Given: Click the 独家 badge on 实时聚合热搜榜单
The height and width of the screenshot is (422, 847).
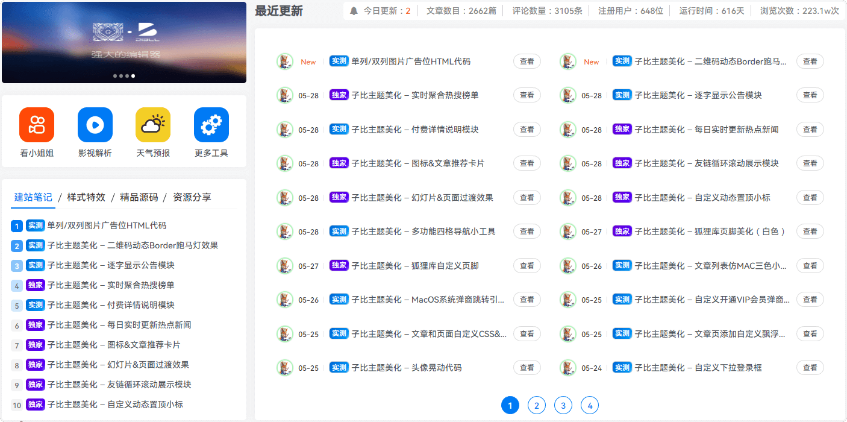Looking at the screenshot, I should tap(338, 95).
